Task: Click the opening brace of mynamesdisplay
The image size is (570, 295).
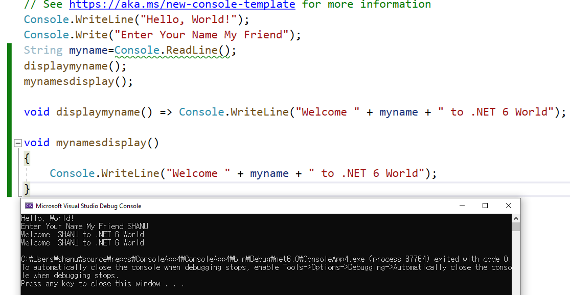Action: [27, 158]
